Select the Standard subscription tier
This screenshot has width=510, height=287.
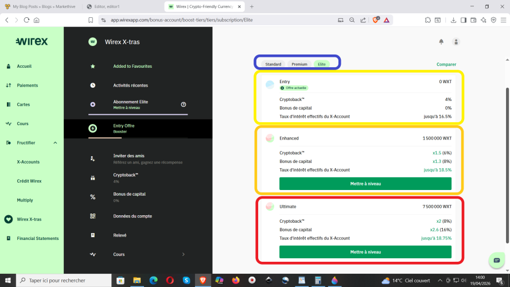click(x=273, y=64)
